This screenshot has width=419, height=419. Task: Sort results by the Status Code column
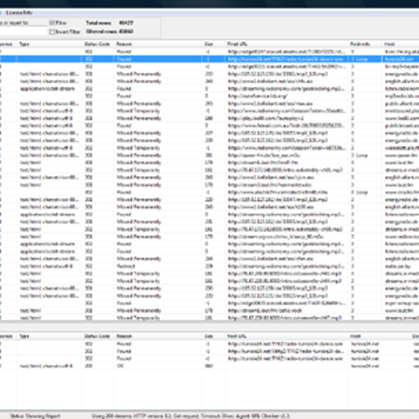pos(97,44)
